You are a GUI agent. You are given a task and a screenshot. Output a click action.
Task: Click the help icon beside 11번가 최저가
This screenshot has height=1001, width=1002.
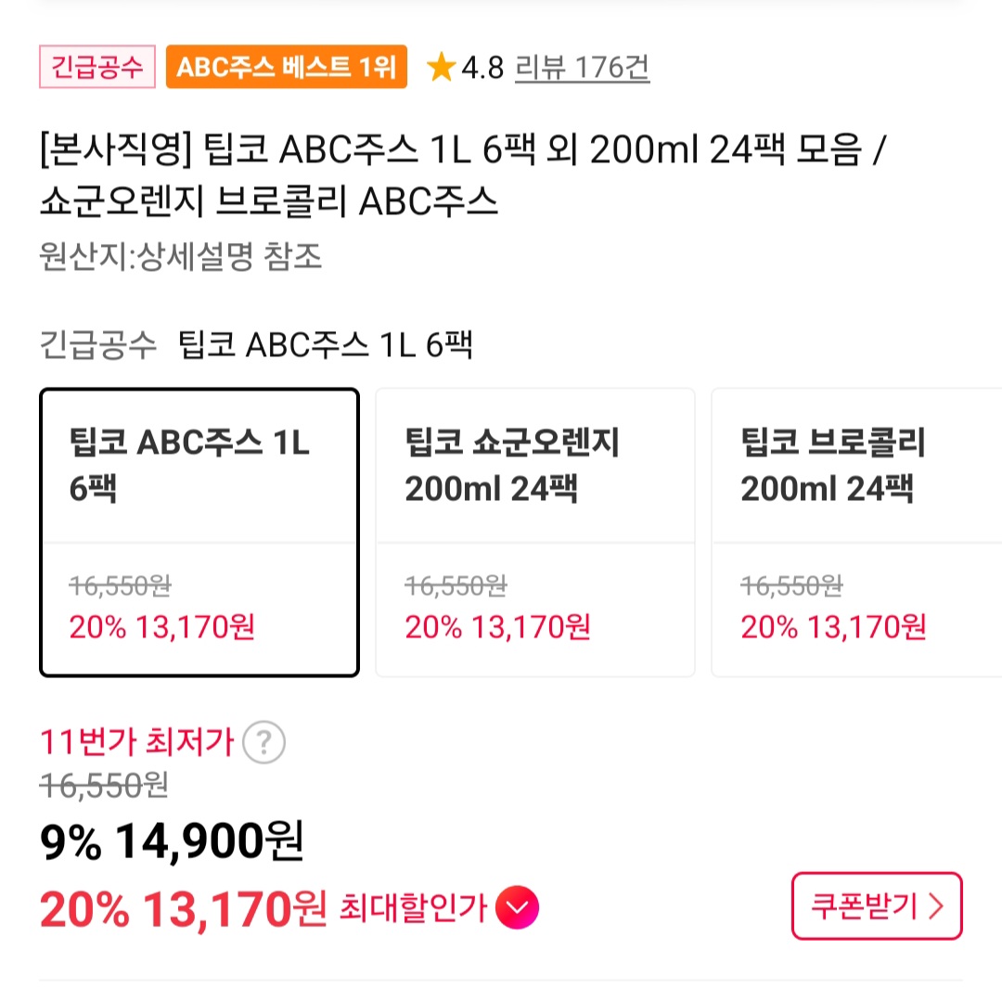click(263, 742)
